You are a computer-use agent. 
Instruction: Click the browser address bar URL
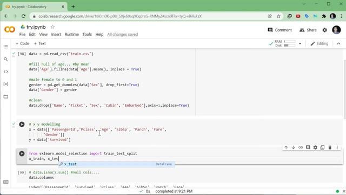coord(120,16)
